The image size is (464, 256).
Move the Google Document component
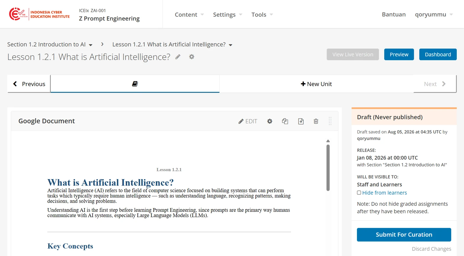click(301, 121)
